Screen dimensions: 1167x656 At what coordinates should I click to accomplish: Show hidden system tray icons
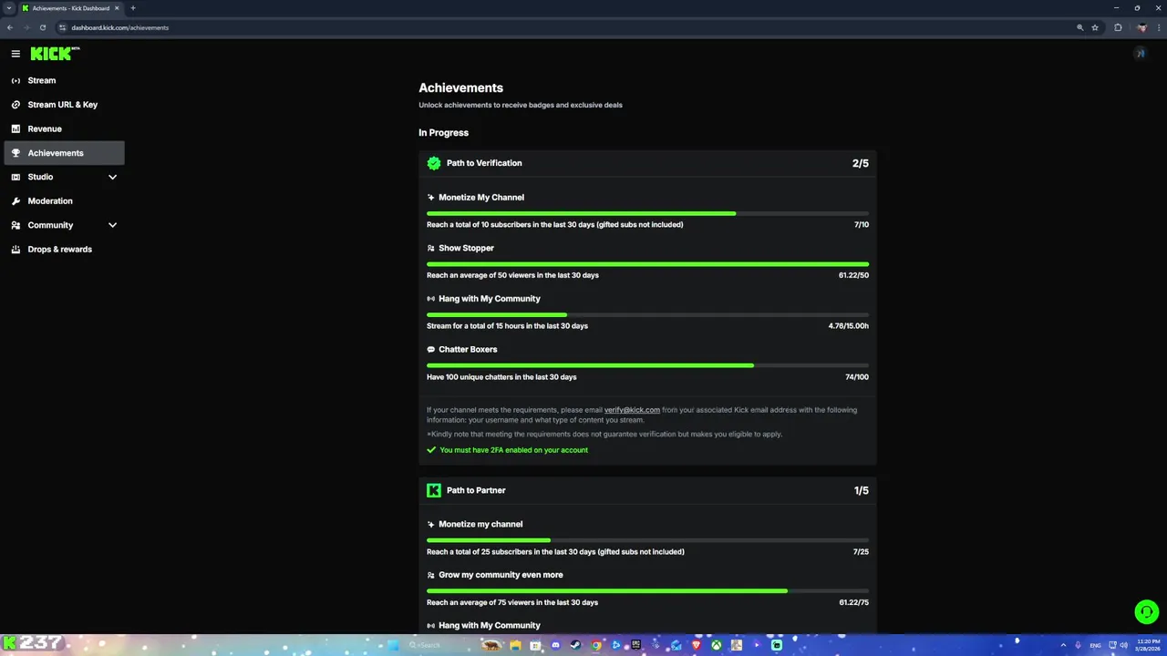point(1063,645)
